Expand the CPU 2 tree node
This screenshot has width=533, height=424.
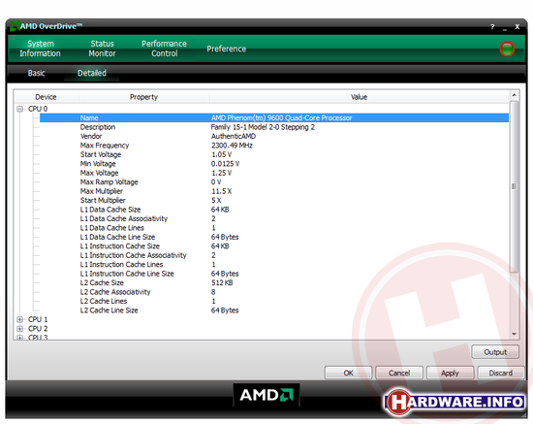19,329
